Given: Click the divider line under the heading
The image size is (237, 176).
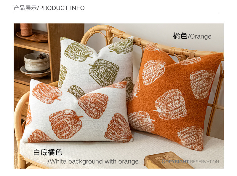Looking at the screenshot, I should [117, 14].
